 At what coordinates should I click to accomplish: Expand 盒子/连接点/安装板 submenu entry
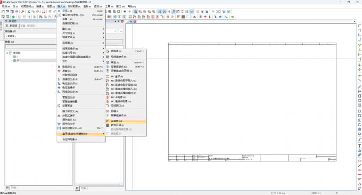[x=81, y=134]
